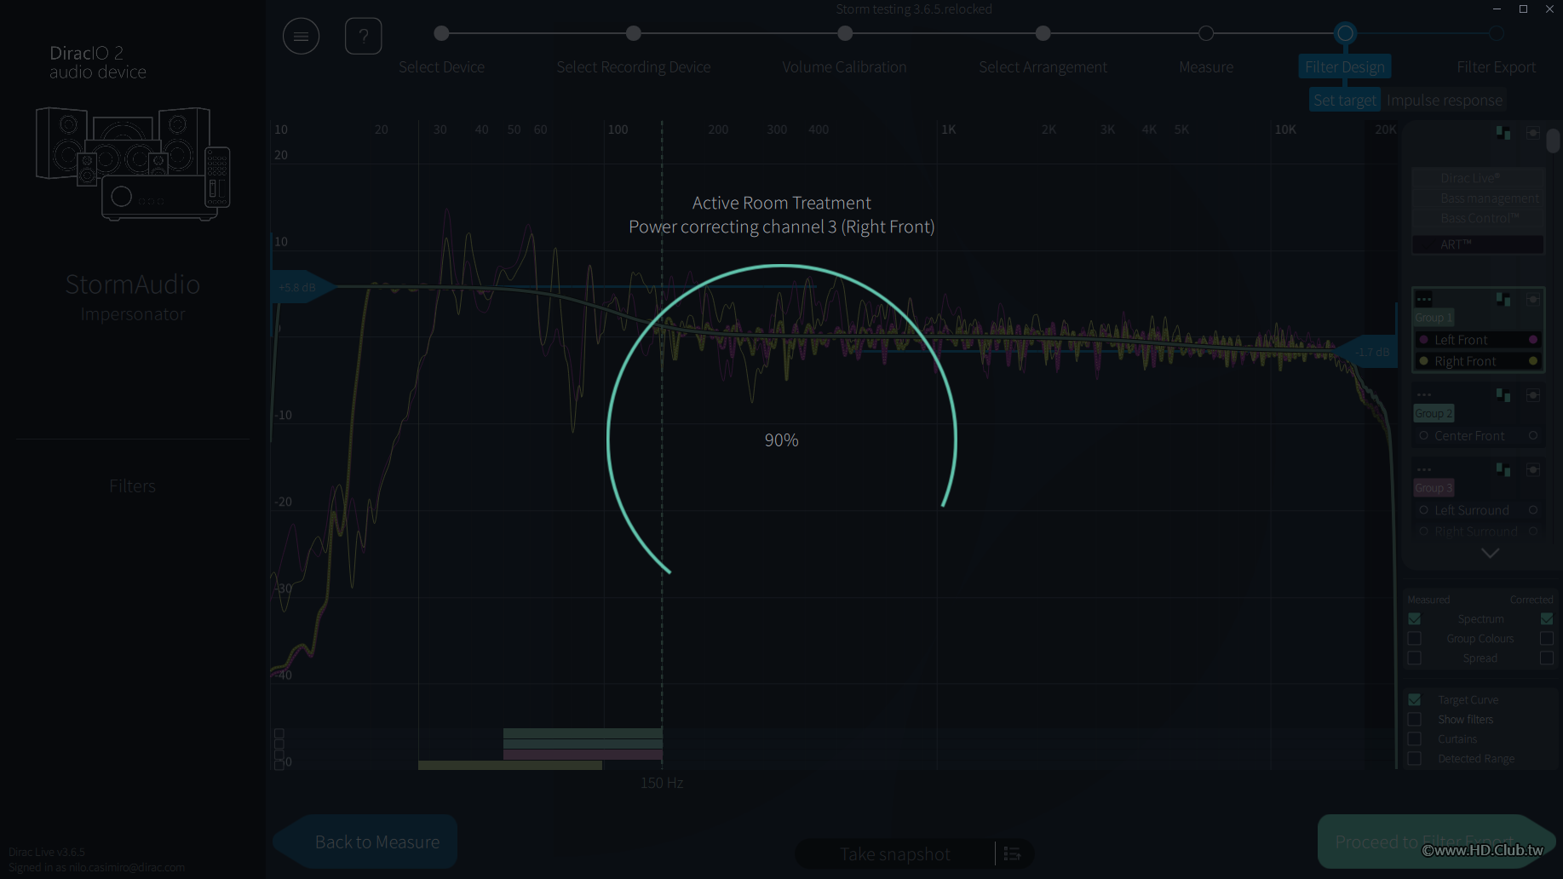Click the top panel target curve icon
Viewport: 1563px width, 879px height.
[1503, 133]
